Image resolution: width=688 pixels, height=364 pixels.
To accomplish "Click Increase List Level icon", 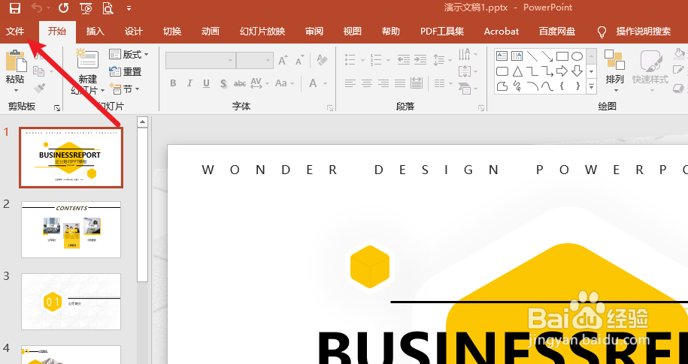I will pos(420,59).
